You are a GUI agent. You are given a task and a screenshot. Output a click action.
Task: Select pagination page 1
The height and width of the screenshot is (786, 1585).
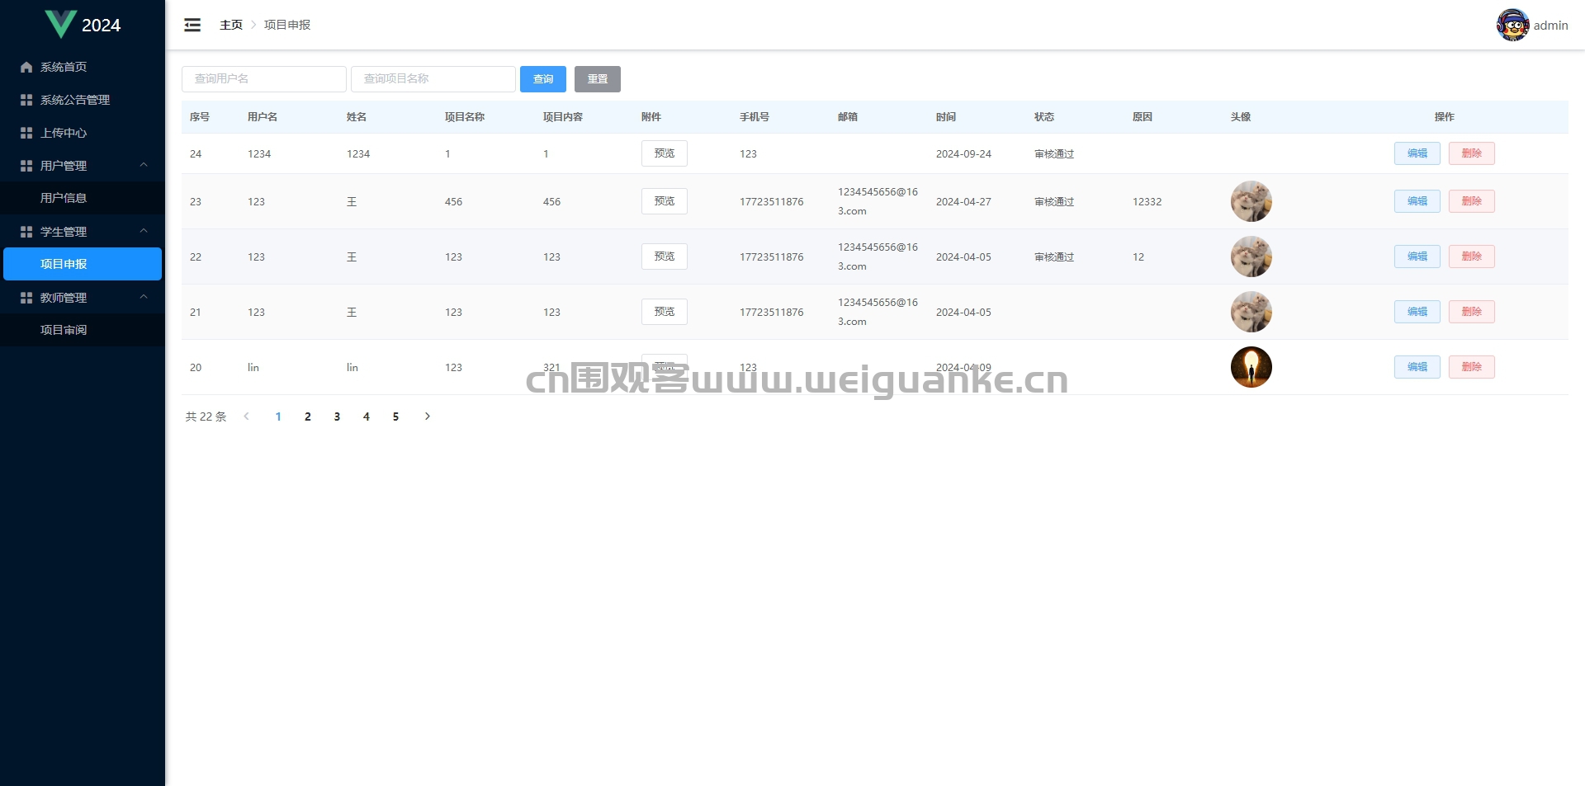point(278,417)
